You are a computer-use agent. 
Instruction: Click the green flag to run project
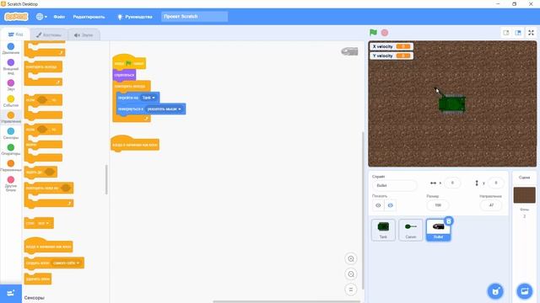tap(373, 33)
